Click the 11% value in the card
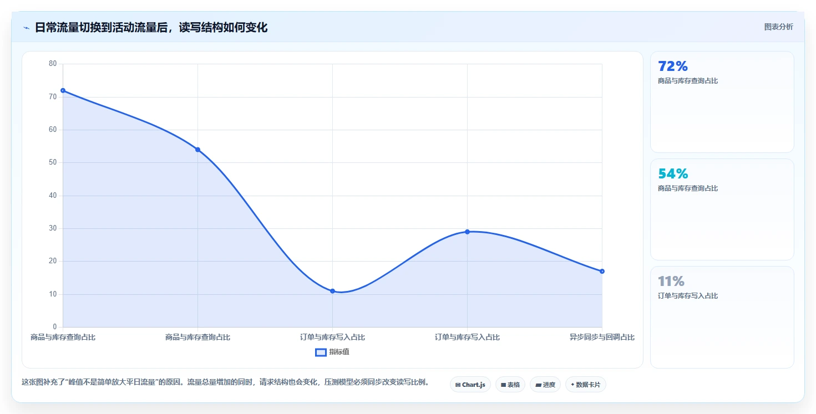The width and height of the screenshot is (816, 414). pyautogui.click(x=671, y=281)
